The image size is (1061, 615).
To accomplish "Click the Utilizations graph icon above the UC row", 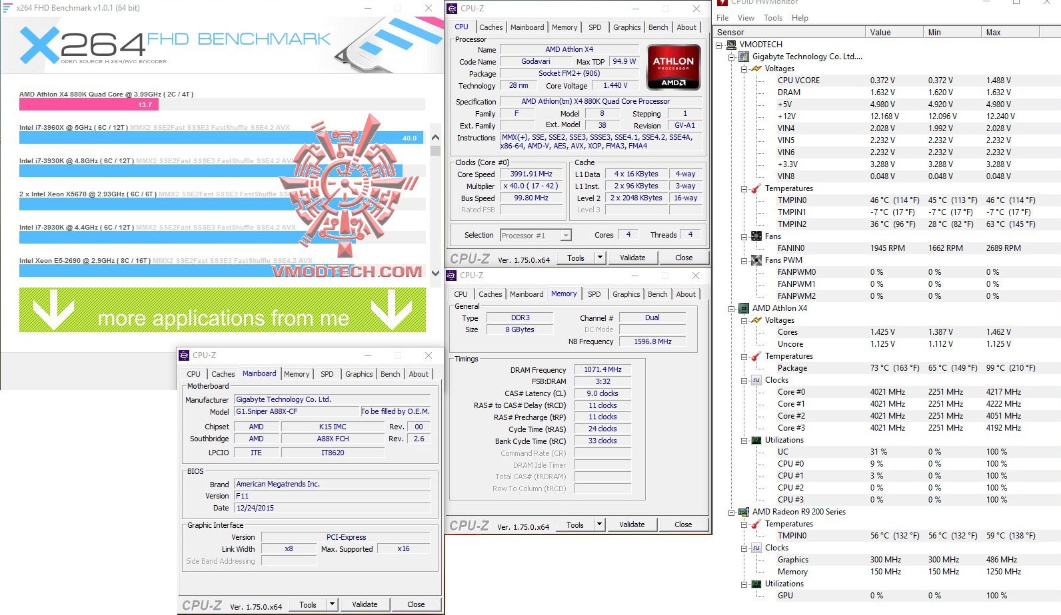I will tap(756, 440).
